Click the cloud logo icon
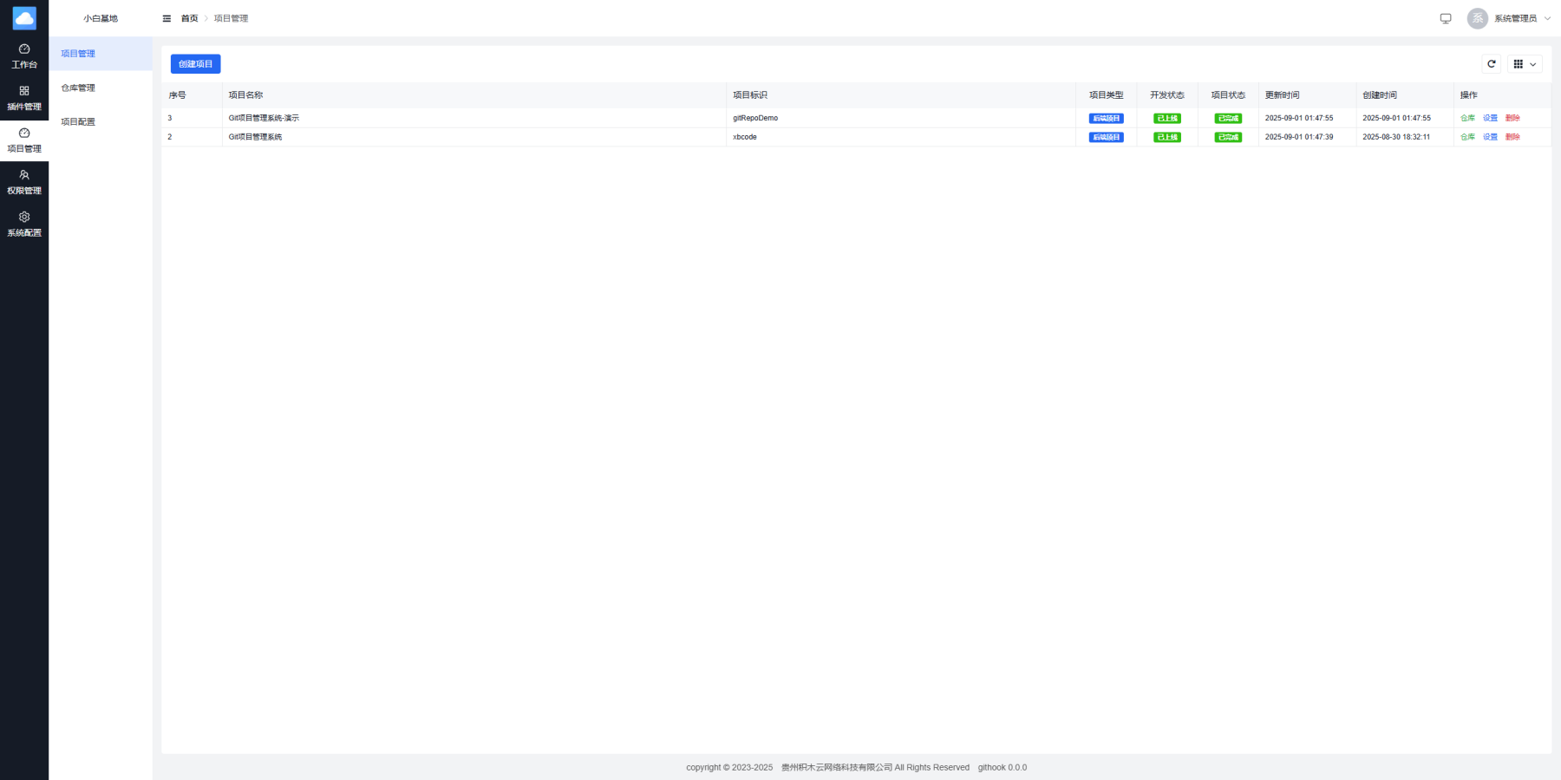 pyautogui.click(x=24, y=18)
